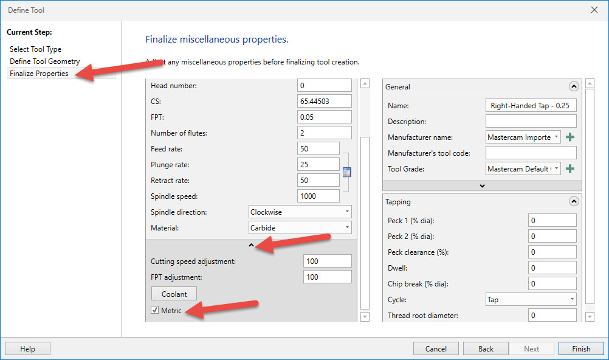Add new manufacturer with green plus

point(570,137)
